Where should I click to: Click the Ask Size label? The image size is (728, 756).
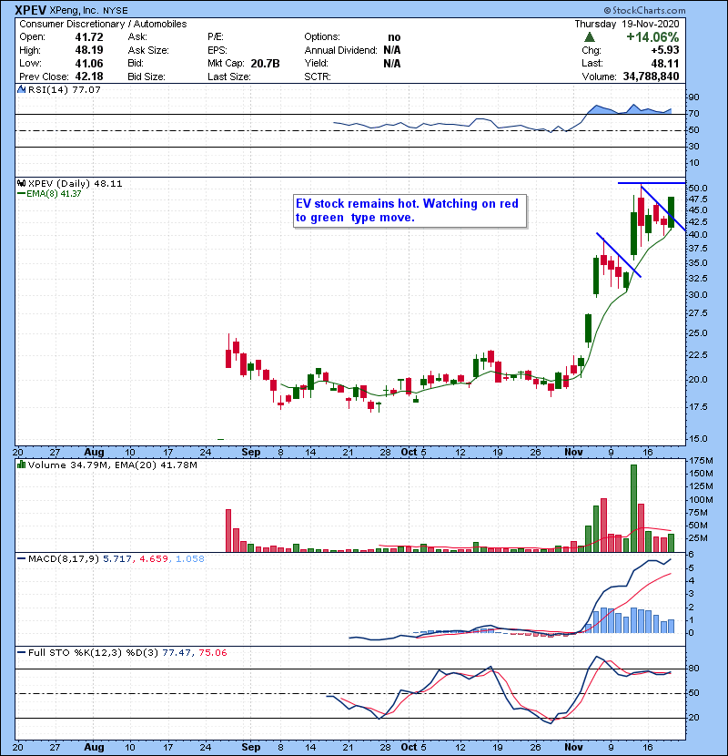tap(148, 50)
